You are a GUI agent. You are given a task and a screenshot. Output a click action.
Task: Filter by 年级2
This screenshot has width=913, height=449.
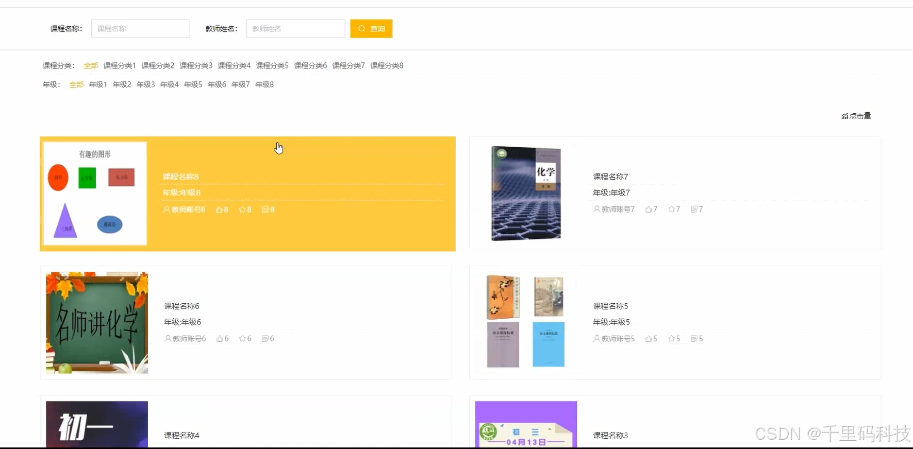point(122,84)
